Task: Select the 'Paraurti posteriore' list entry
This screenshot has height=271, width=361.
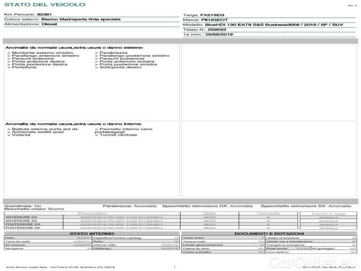Action: pos(122,59)
